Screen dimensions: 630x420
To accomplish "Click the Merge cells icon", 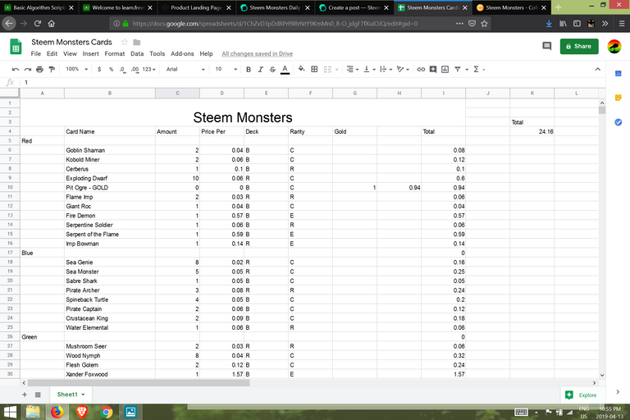I will (327, 70).
